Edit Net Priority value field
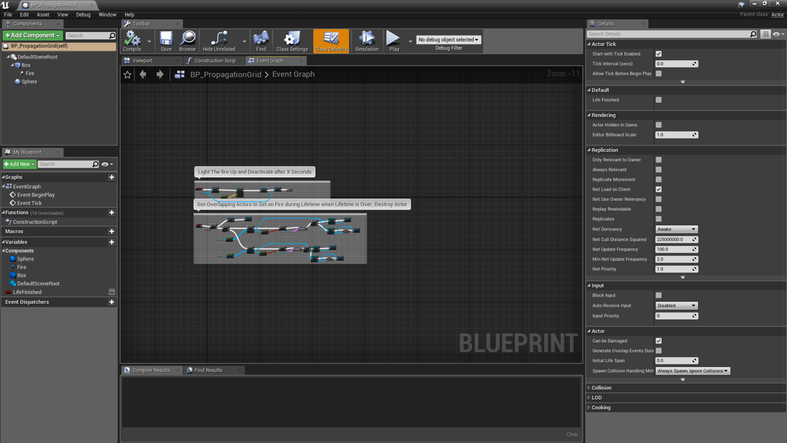787x443 pixels. coord(676,269)
